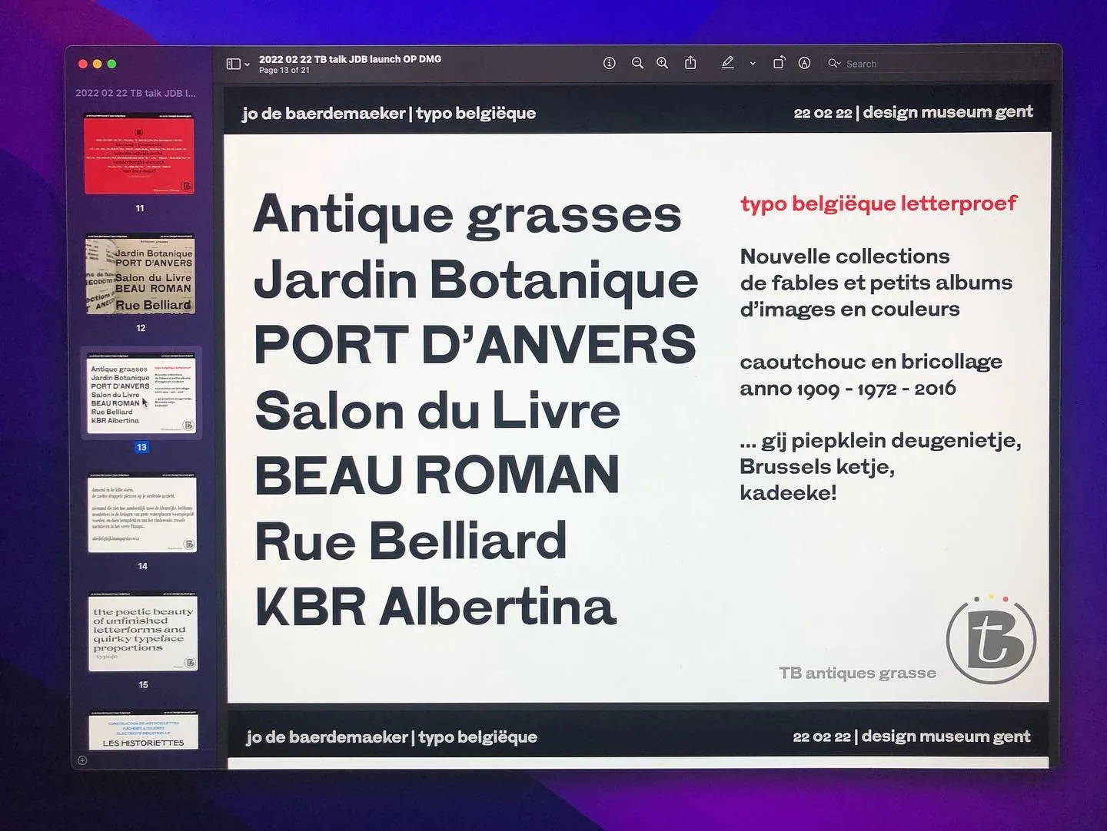Select page 14 thumbnail with small text
Image resolution: width=1107 pixels, height=831 pixels.
click(141, 514)
